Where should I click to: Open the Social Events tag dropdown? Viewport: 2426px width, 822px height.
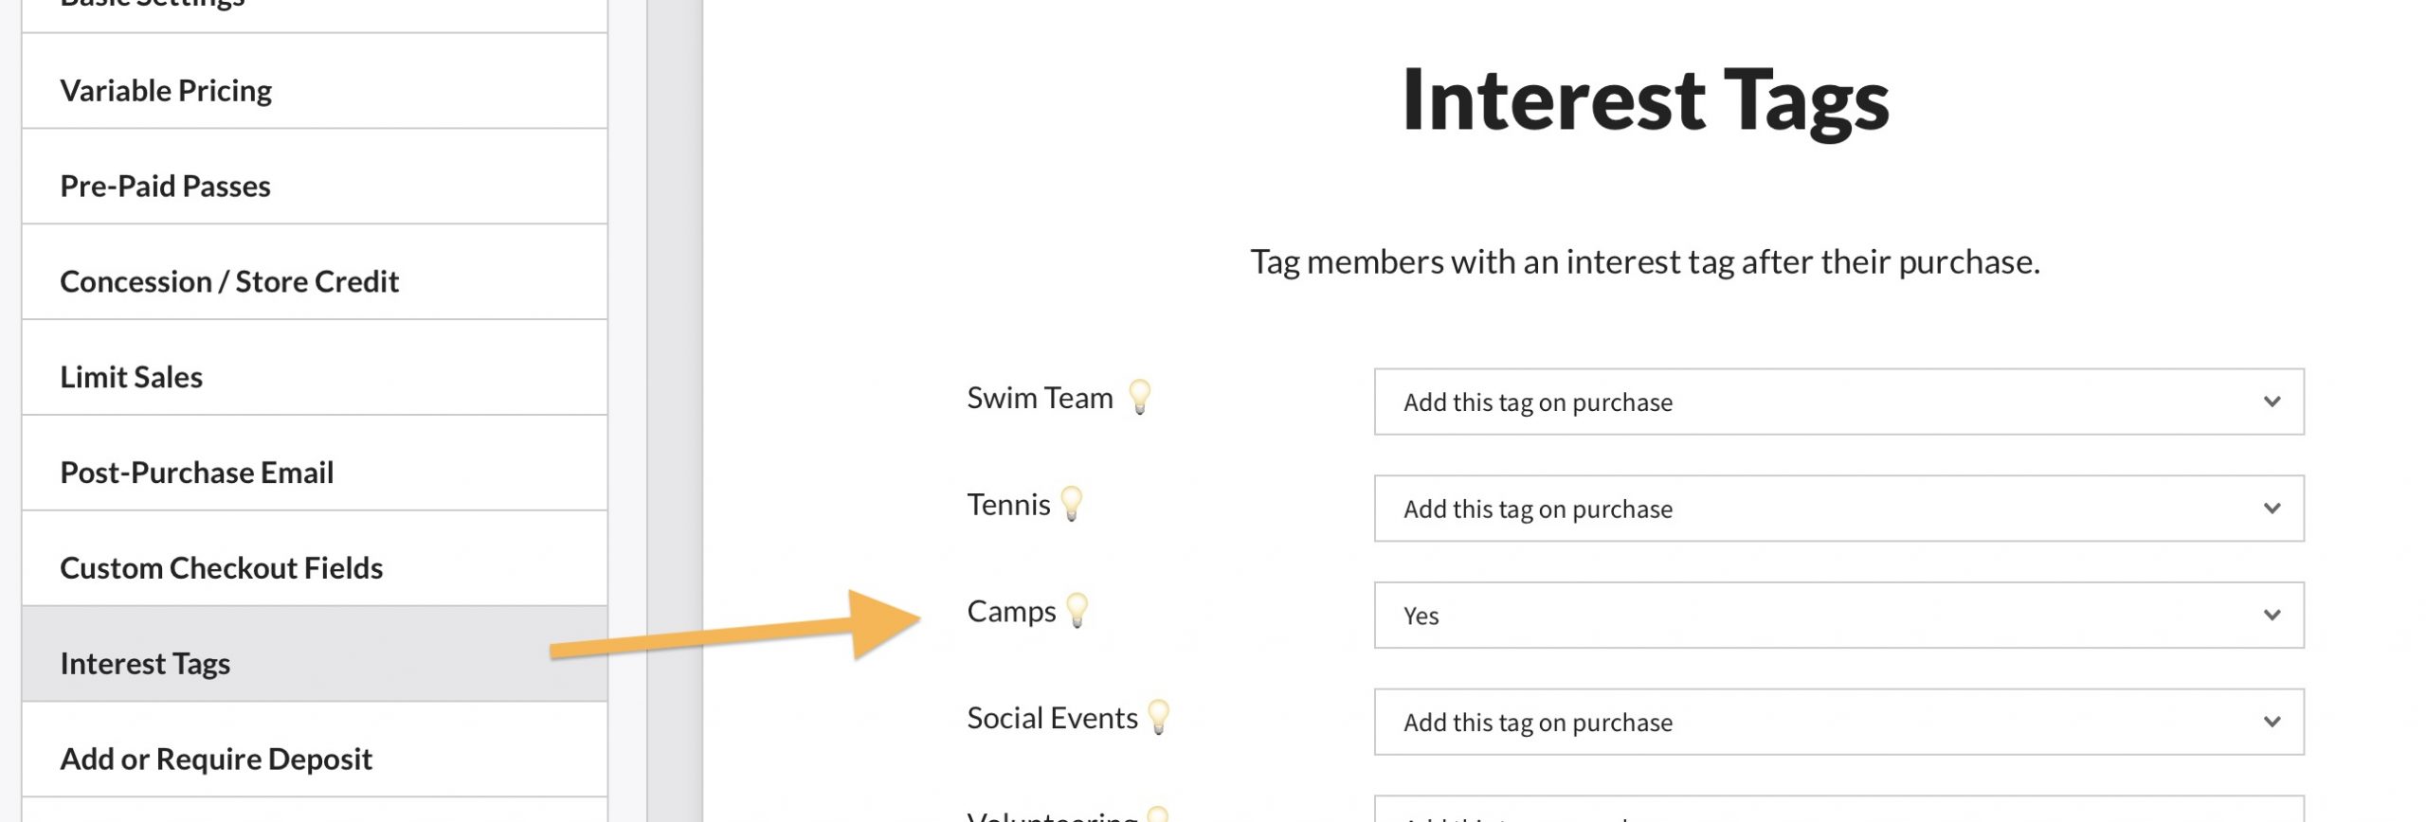point(1838,722)
